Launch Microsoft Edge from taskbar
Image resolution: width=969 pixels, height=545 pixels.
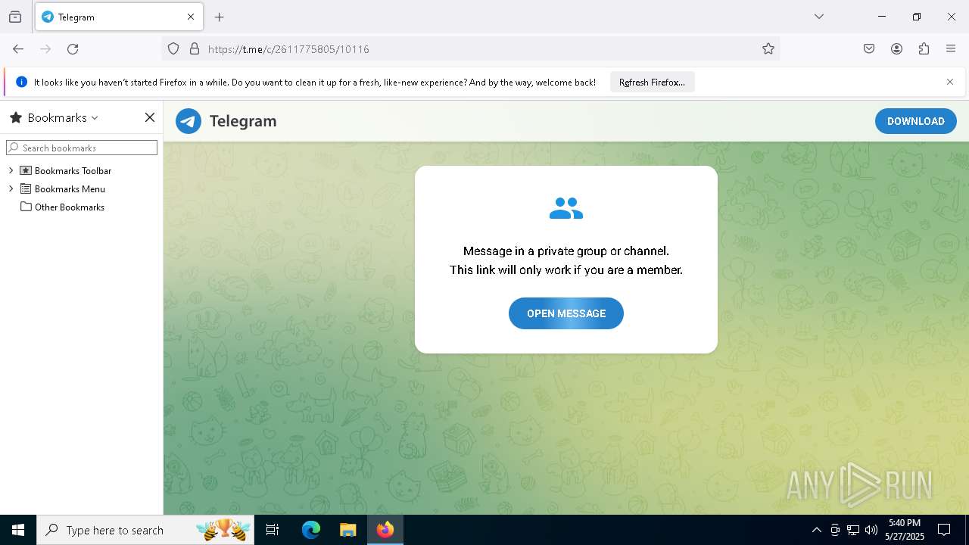click(x=311, y=530)
